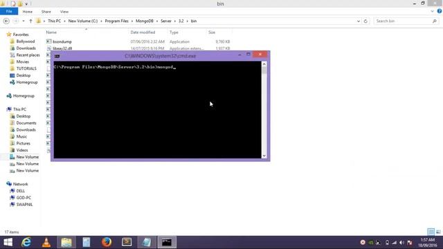Click the search magnifier icon
This screenshot has width=443, height=249.
point(435,21)
